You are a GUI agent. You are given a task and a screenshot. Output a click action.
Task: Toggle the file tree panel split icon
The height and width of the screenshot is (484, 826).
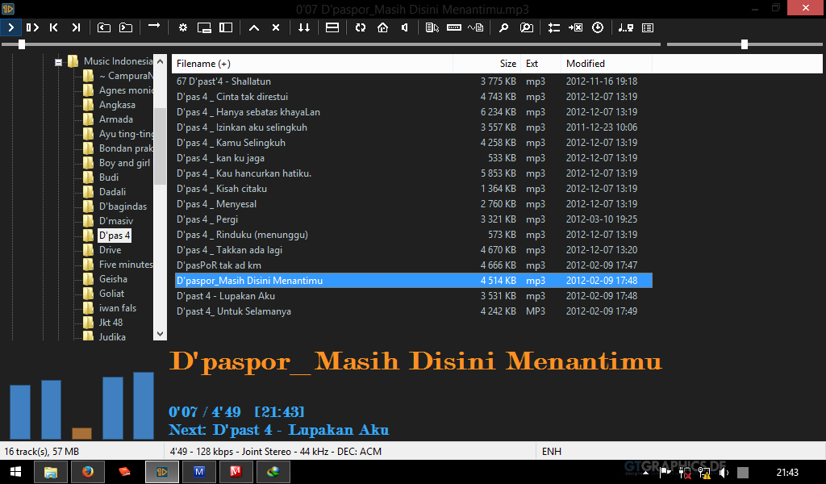tap(225, 27)
